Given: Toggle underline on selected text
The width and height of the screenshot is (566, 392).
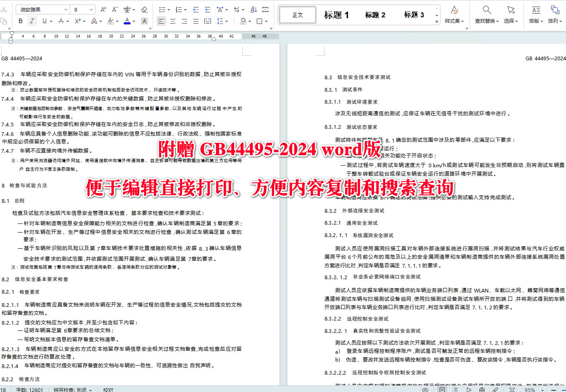Looking at the screenshot, I should 44,21.
